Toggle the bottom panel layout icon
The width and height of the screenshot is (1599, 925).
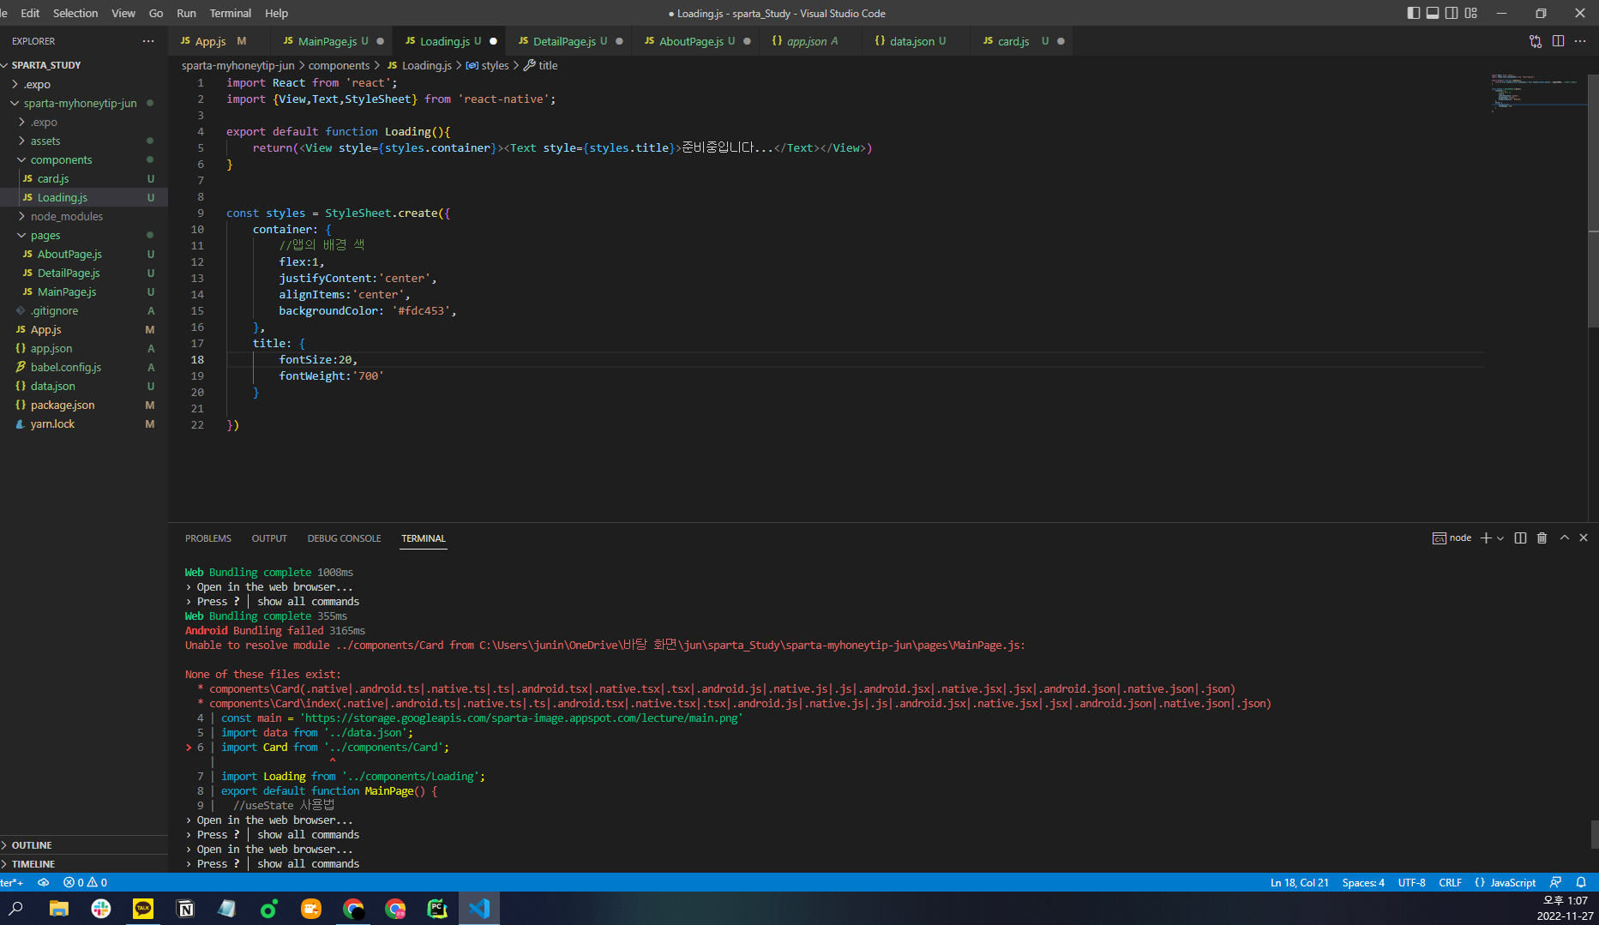point(1433,13)
